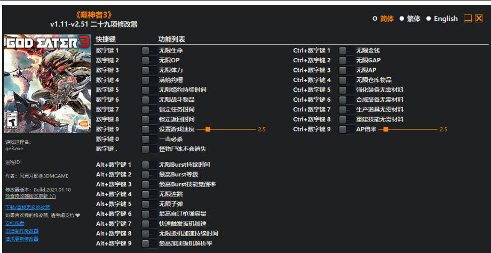Select 简体 language option
The image size is (491, 253).
[x=383, y=19]
